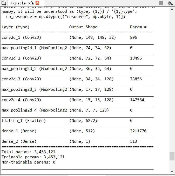Click the 'max_pooling2d_2 (MaxPooling2' row text
Screen dimensions: 175x176
pyautogui.click(x=34, y=69)
